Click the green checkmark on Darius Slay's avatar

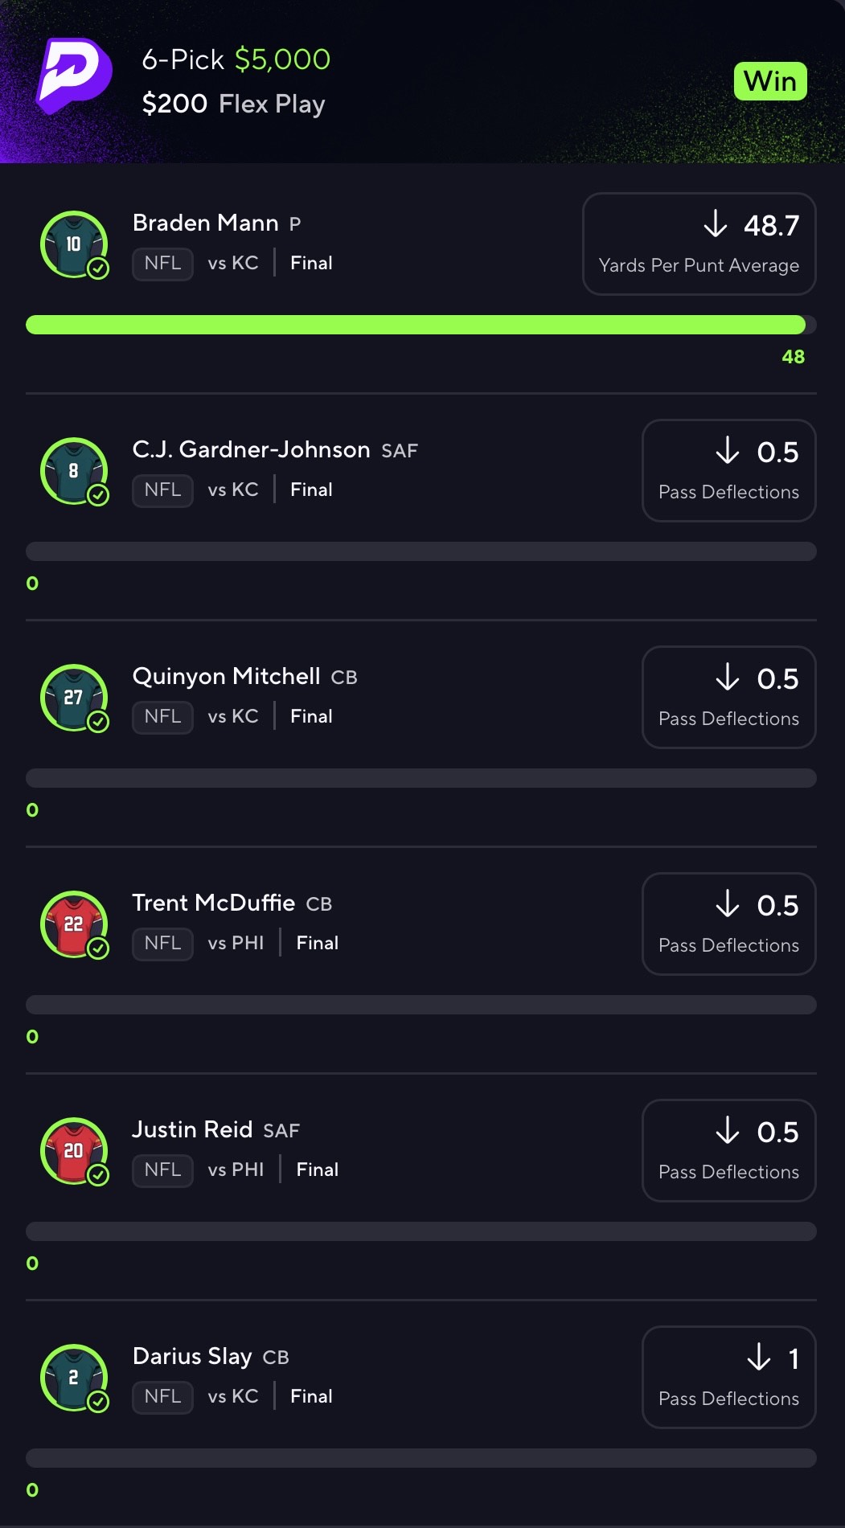[98, 1402]
